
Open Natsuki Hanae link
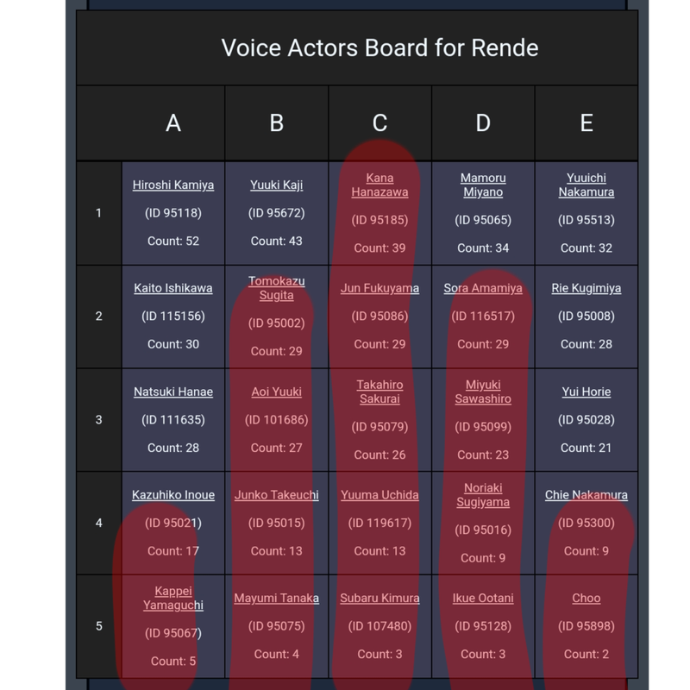pos(173,392)
